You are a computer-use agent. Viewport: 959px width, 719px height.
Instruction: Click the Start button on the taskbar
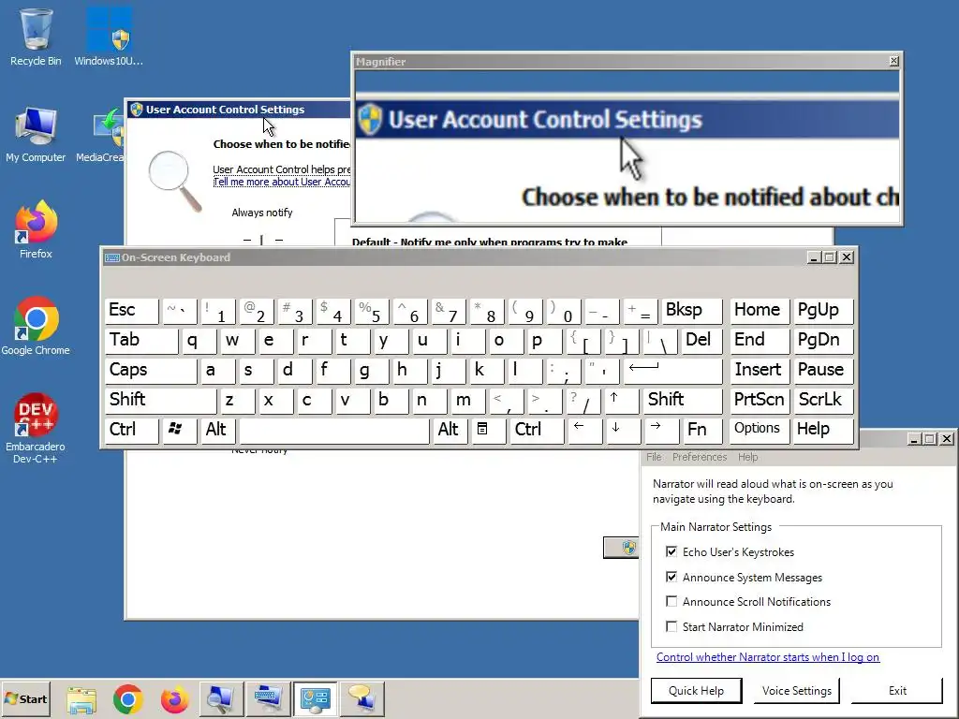(x=25, y=698)
